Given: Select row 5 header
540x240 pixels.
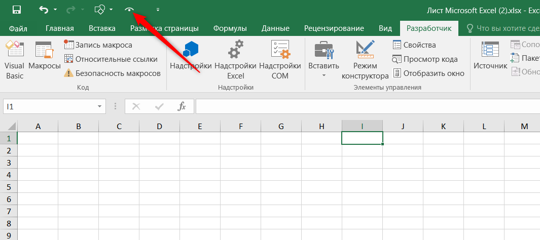Looking at the screenshot, I should click(x=9, y=187).
